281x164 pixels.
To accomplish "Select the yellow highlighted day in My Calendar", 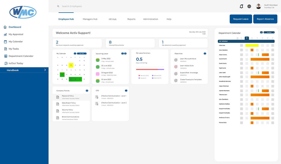I will click(x=71, y=65).
